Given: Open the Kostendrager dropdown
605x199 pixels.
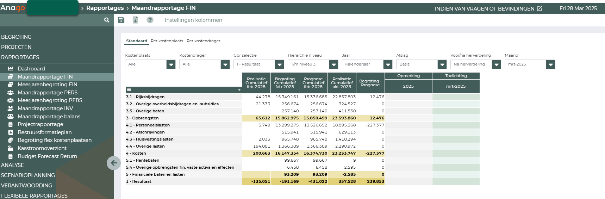Looking at the screenshot, I should point(204,64).
